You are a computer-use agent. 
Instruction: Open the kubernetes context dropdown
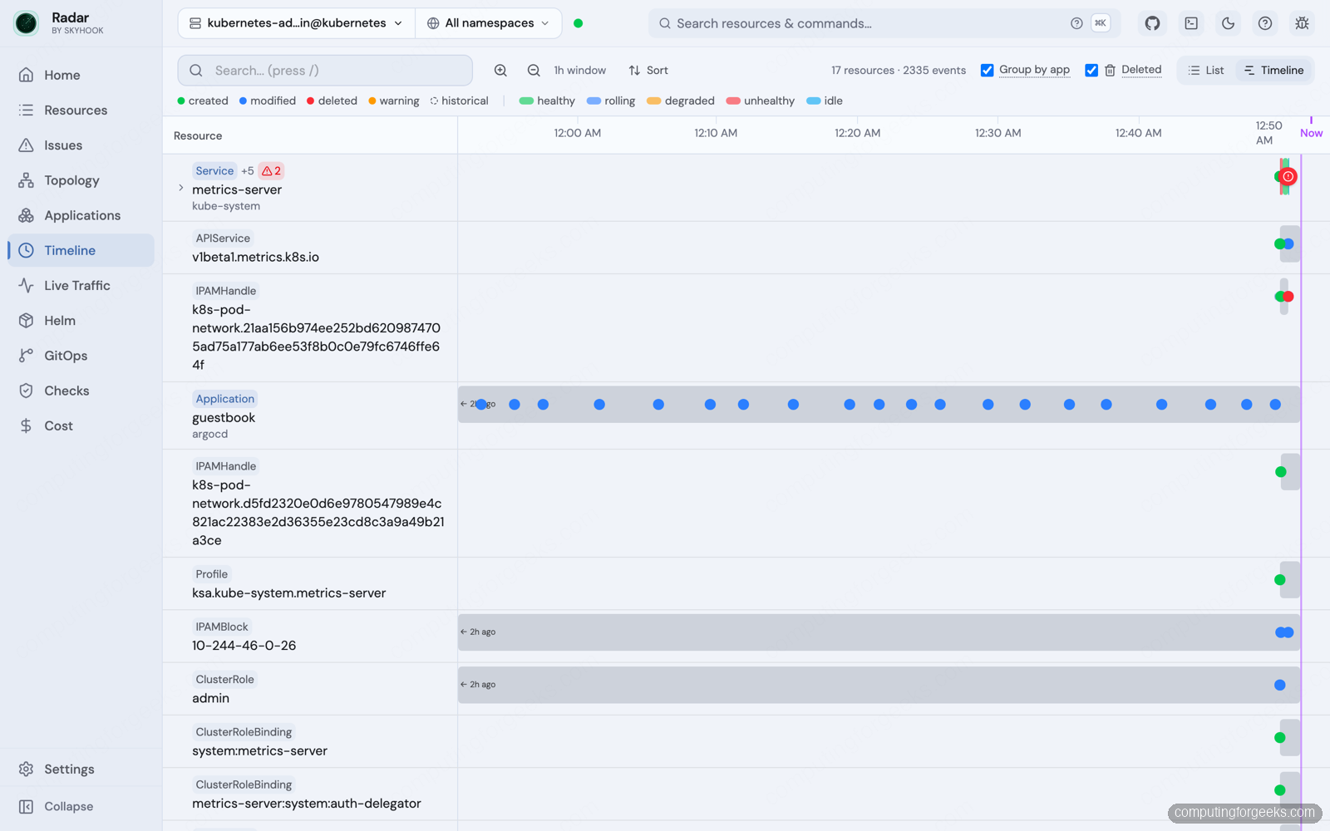(x=297, y=23)
